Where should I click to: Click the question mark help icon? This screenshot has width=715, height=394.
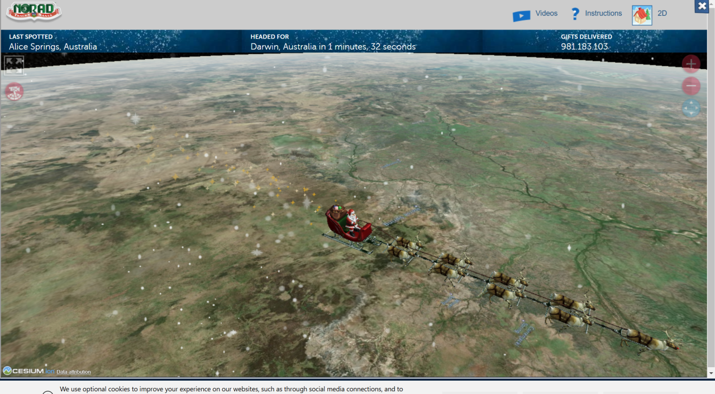575,14
